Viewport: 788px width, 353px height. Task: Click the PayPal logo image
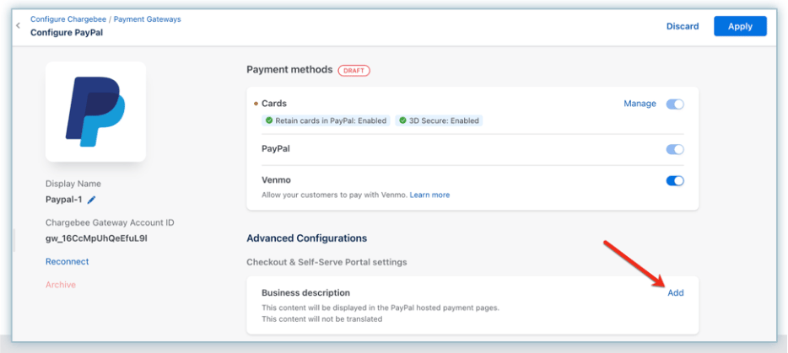point(95,111)
